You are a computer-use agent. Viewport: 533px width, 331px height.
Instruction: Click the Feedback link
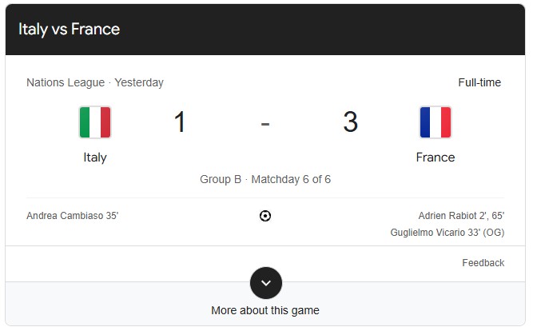[483, 263]
